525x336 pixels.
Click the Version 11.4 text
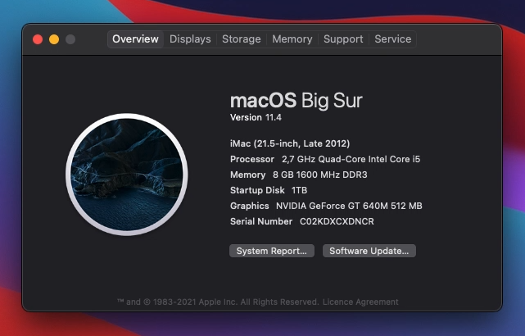(256, 117)
